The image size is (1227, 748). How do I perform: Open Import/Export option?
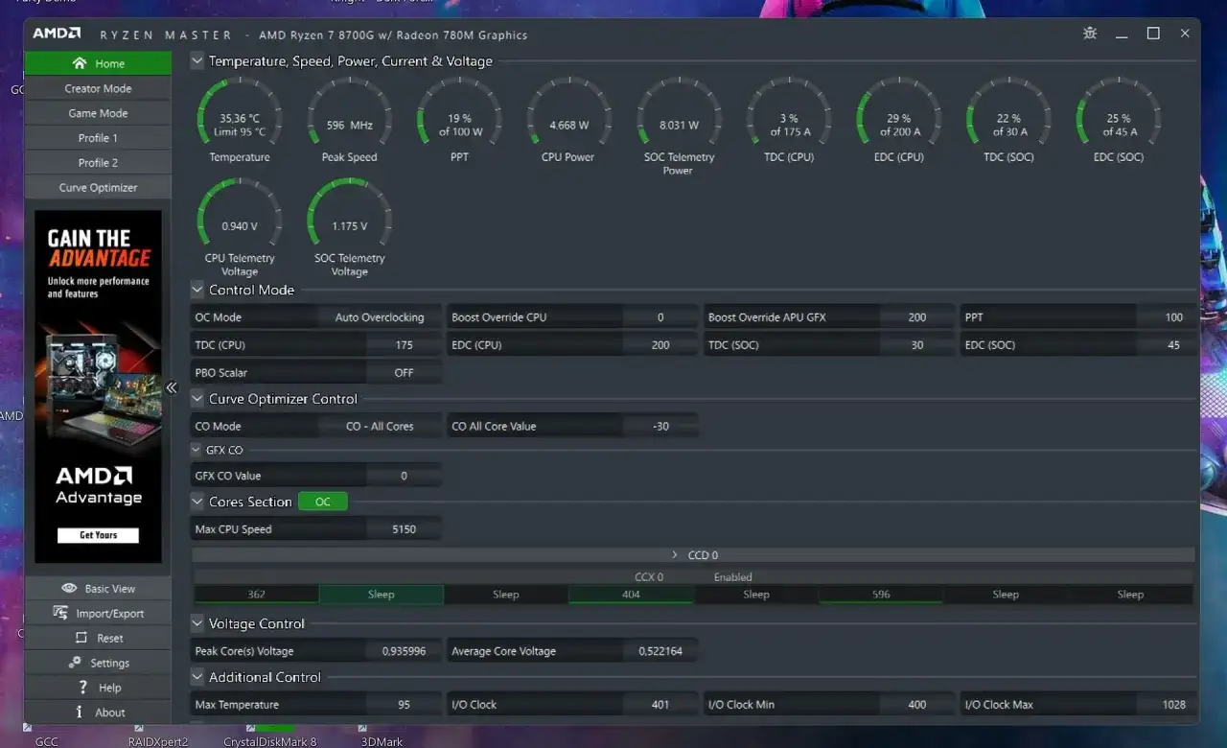pyautogui.click(x=98, y=614)
